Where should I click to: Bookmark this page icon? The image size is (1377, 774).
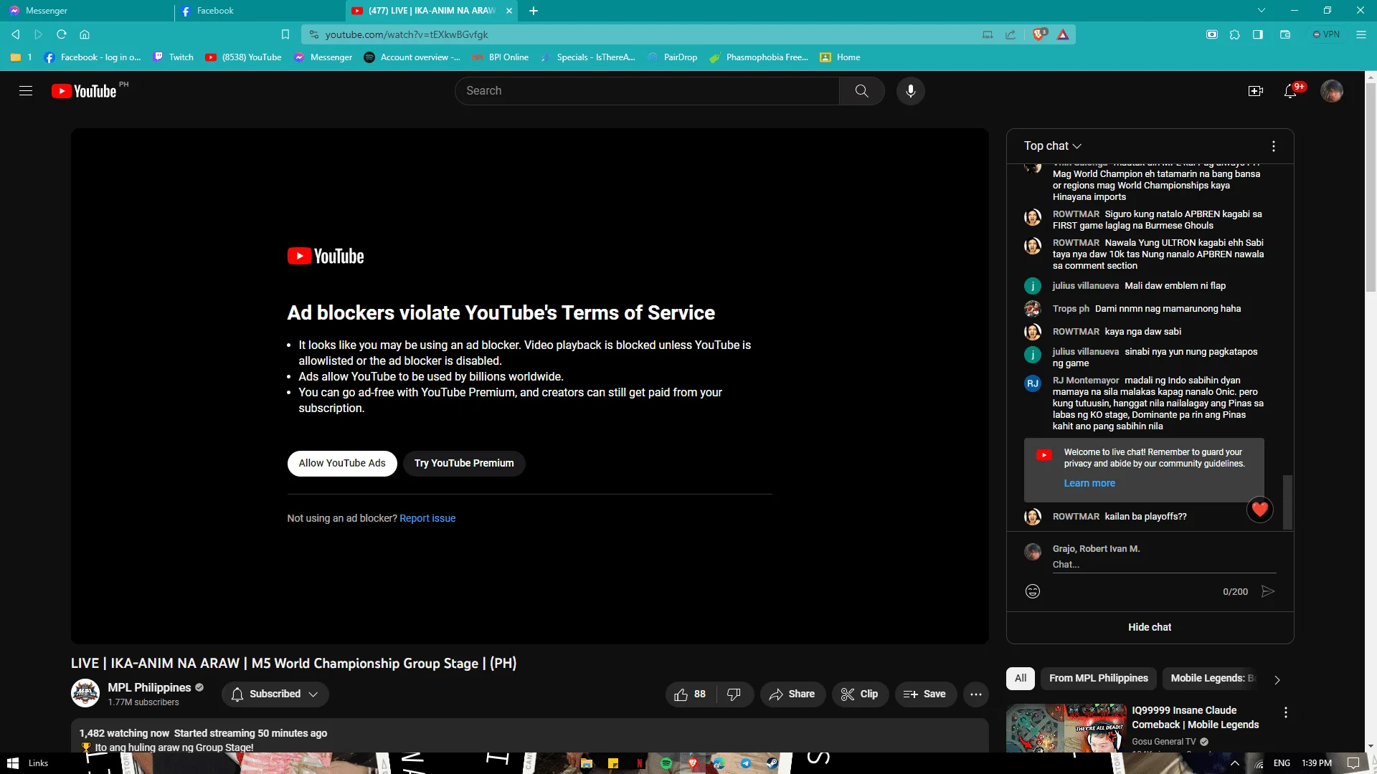(285, 34)
